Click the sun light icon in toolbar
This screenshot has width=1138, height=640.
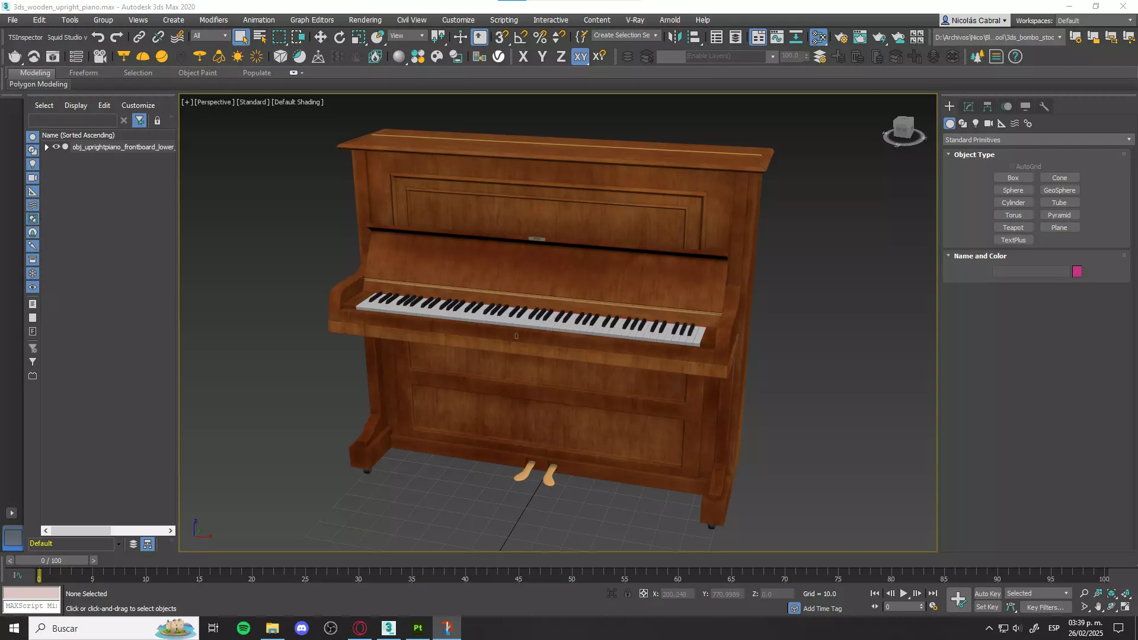pyautogui.click(x=238, y=57)
